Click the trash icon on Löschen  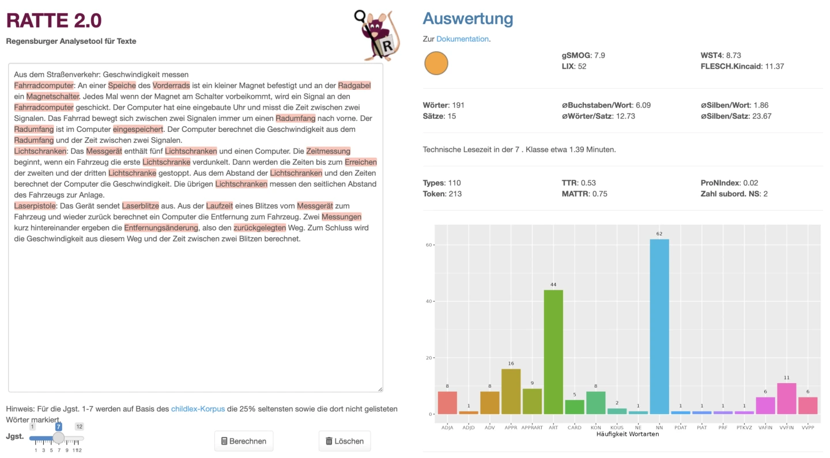(329, 441)
